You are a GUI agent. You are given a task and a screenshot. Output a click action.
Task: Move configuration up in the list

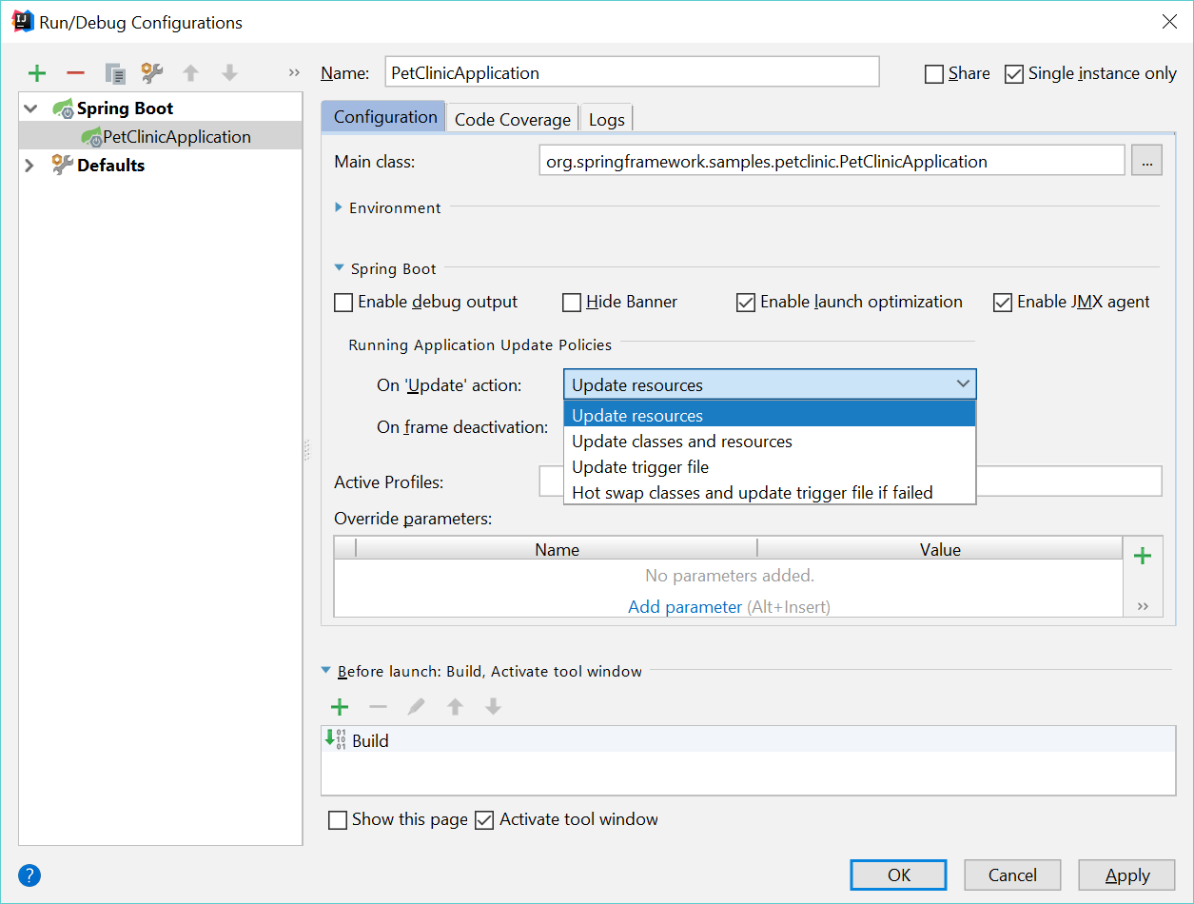point(190,73)
